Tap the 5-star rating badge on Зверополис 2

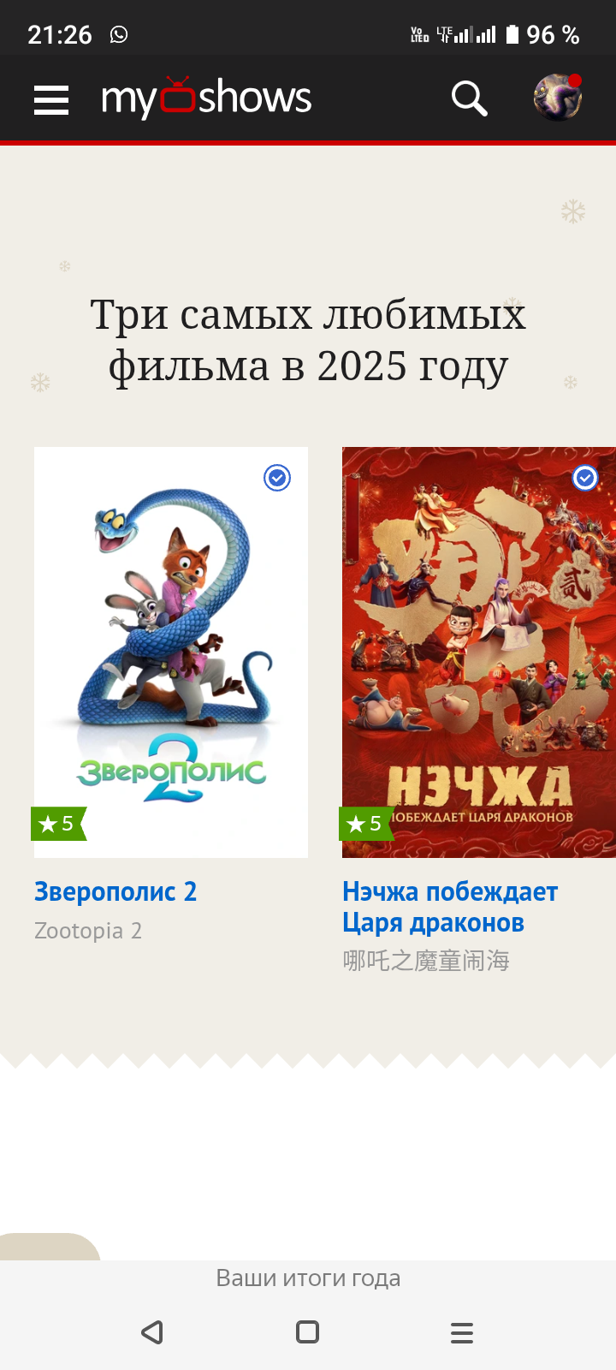point(58,824)
